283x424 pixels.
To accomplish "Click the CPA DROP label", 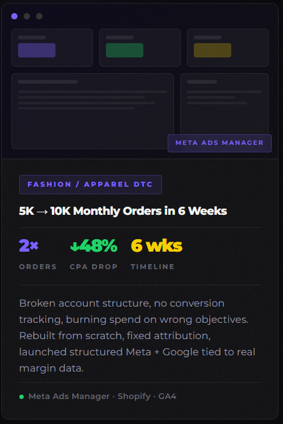I will coord(94,267).
